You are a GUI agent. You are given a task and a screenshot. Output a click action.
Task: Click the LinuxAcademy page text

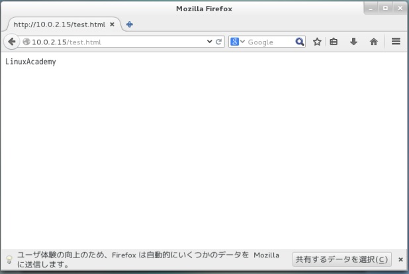(30, 62)
